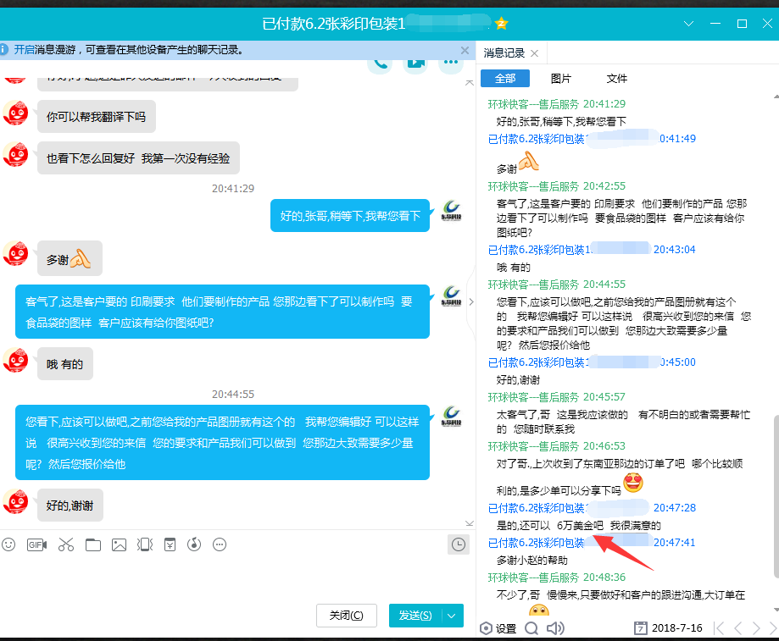Send a window shake nudge
Viewport: 779px width, 641px height.
[146, 544]
